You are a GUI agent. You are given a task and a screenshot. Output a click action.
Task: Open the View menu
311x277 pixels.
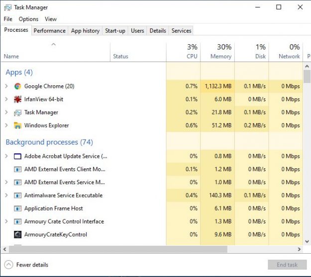51,19
